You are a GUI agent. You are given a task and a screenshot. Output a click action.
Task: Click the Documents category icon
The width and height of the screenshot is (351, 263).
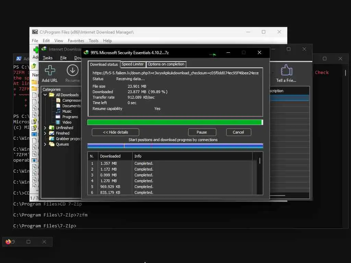pyautogui.click(x=58, y=106)
